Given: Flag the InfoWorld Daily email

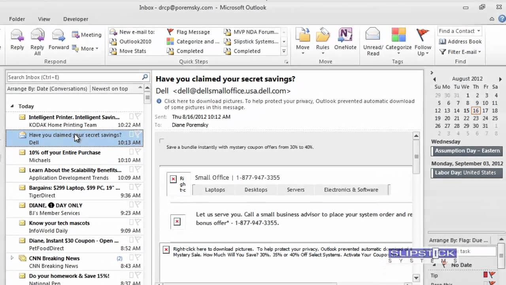Looking at the screenshot, I should point(138,222).
